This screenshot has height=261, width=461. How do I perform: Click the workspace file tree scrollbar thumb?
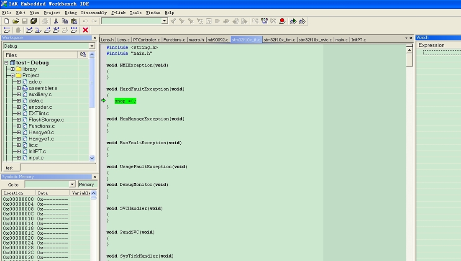[x=92, y=83]
